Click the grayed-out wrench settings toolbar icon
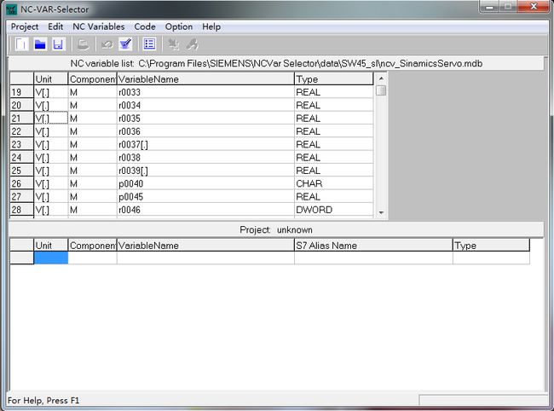Screen dimensions: 554x411 coord(193,44)
